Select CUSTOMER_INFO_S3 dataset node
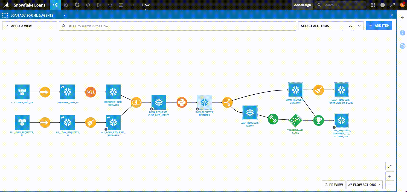 (22, 92)
